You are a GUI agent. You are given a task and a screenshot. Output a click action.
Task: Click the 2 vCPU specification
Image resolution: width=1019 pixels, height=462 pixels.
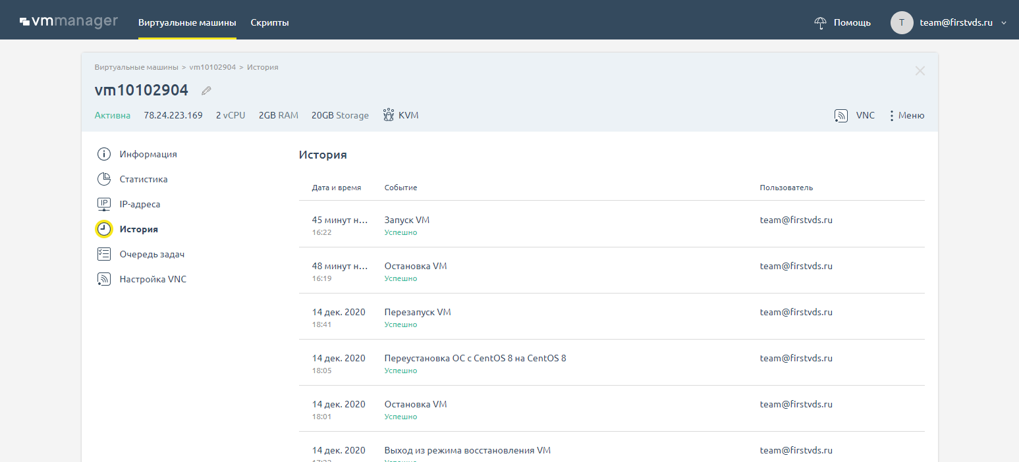pos(231,115)
